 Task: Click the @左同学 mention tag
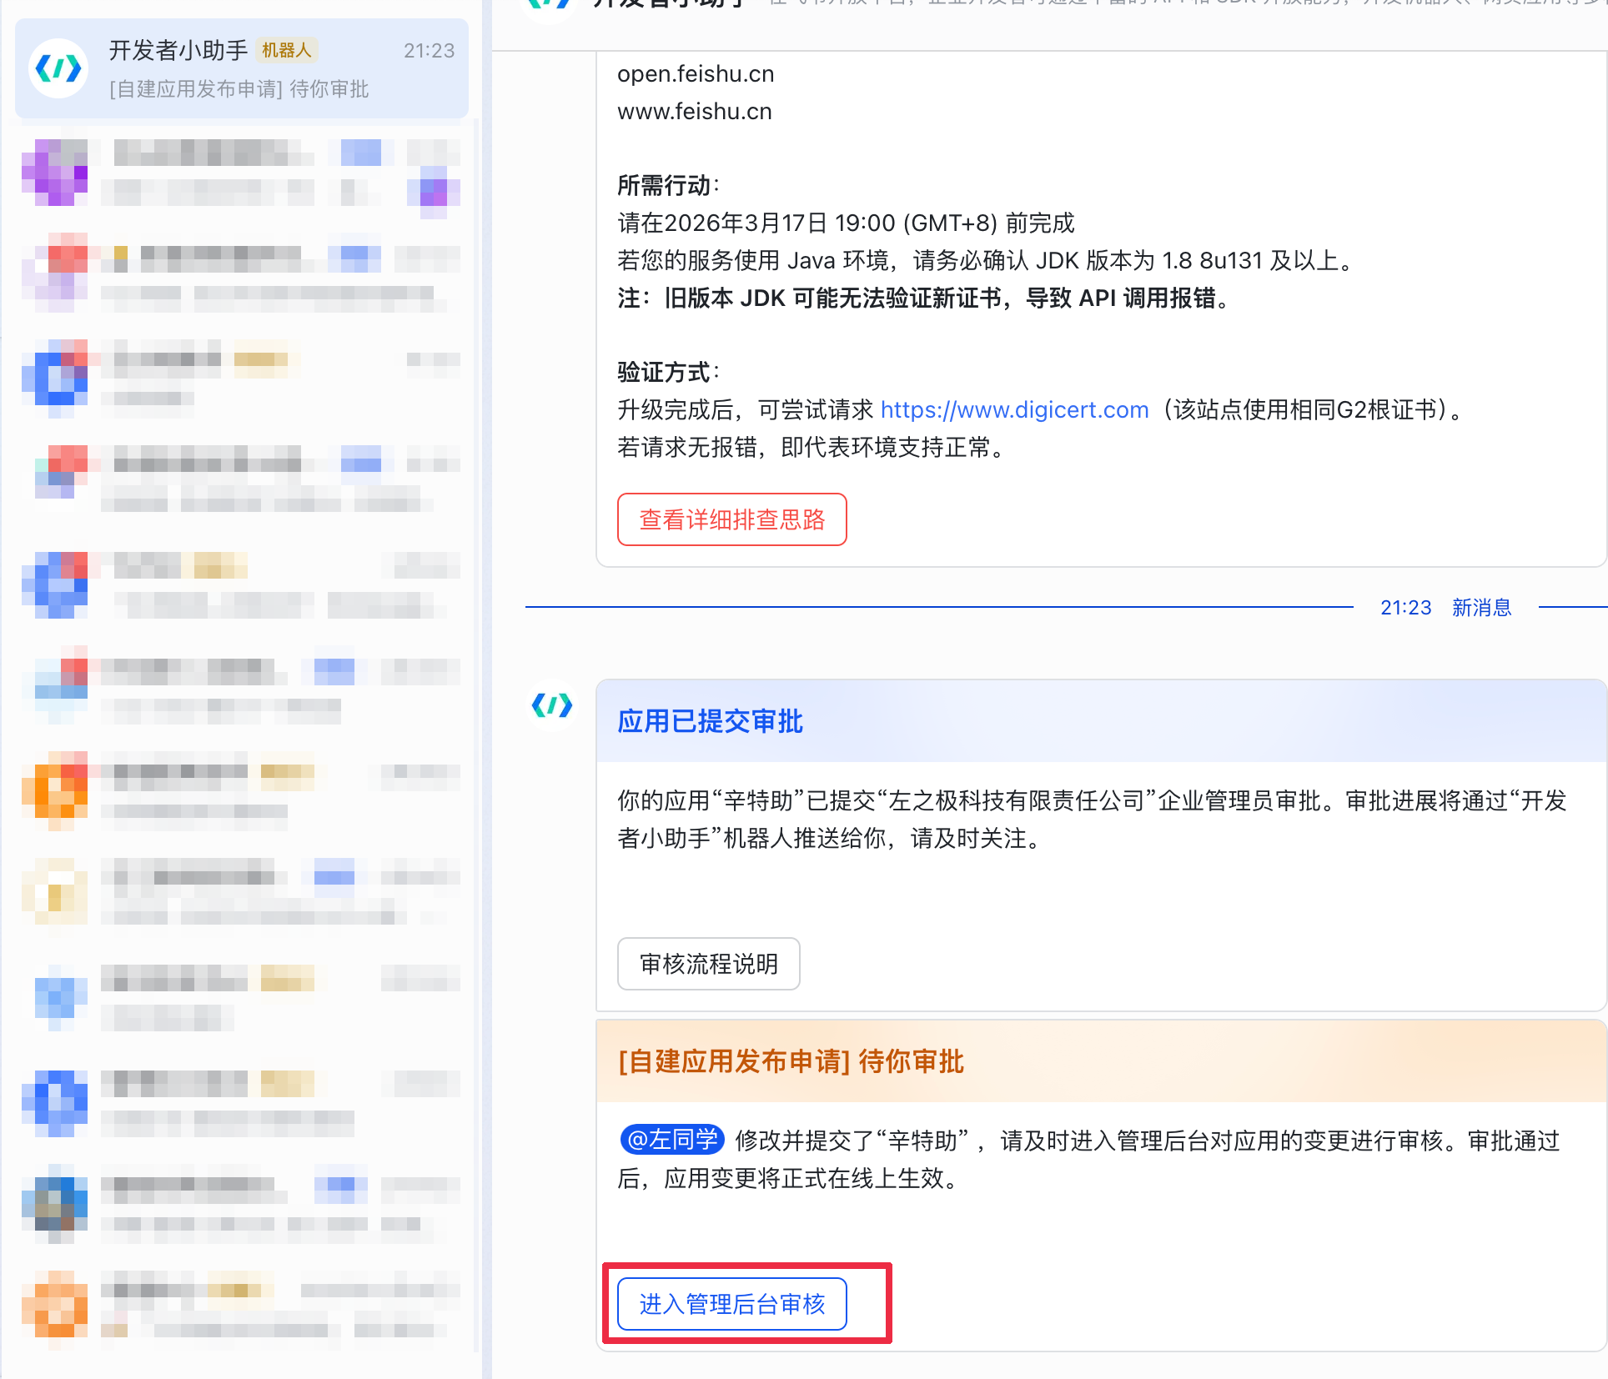(x=671, y=1140)
